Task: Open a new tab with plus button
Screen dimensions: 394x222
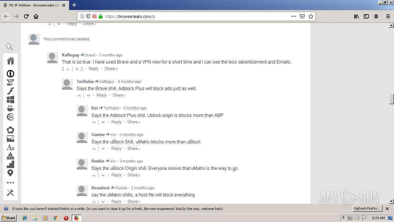Action: pyautogui.click(x=74, y=5)
